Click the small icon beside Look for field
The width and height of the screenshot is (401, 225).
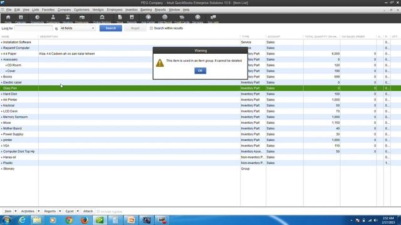(x=56, y=29)
